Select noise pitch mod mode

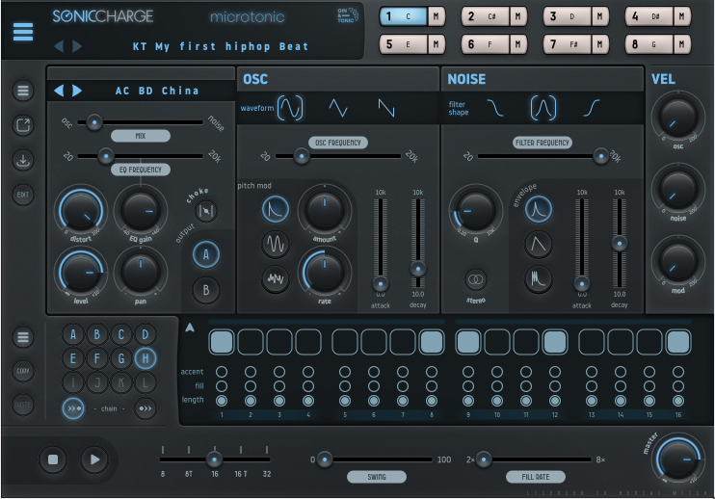coord(276,278)
